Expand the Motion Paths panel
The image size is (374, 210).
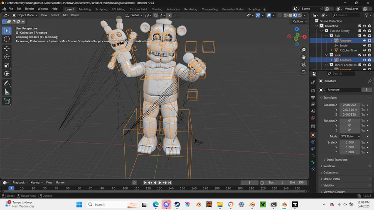pos(332,179)
